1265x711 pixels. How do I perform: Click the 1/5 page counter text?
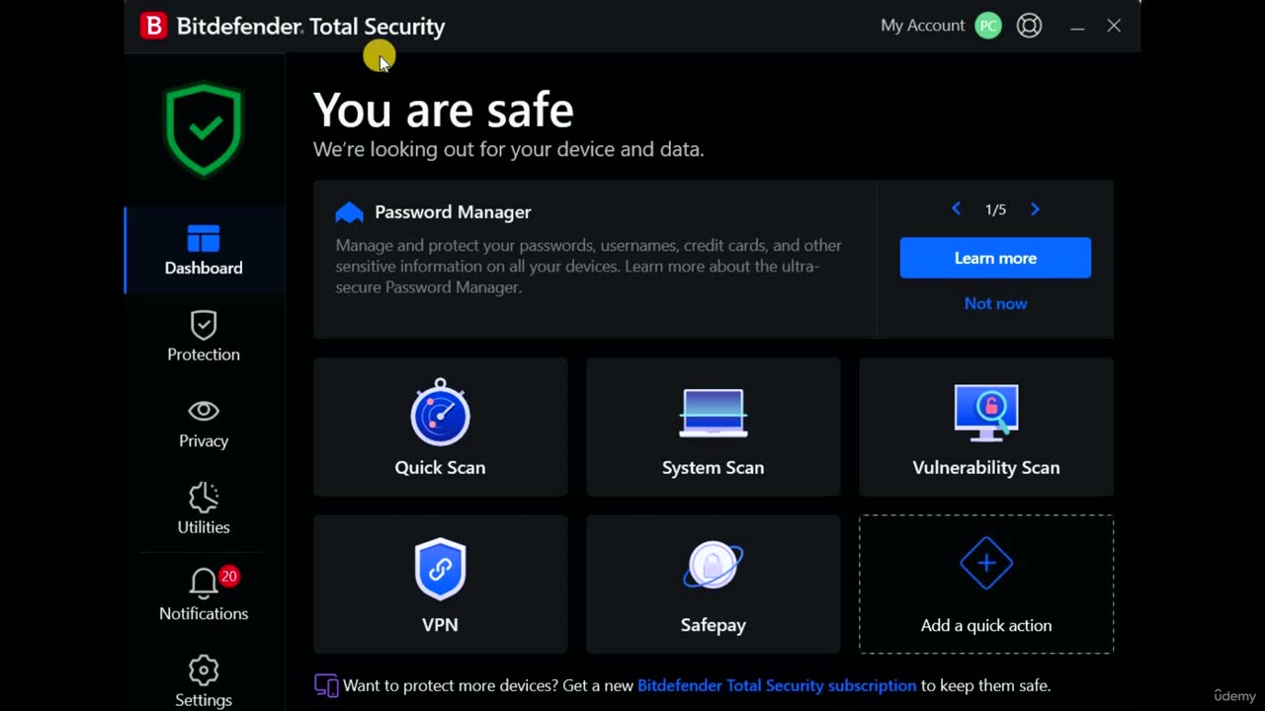click(995, 209)
